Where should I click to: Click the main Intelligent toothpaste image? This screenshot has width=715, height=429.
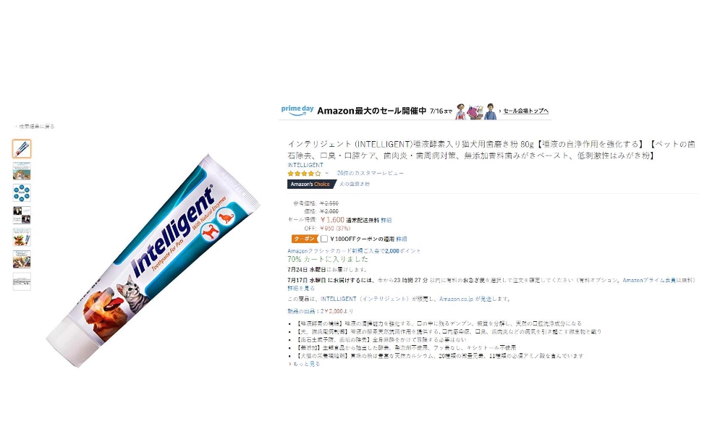pos(153,260)
